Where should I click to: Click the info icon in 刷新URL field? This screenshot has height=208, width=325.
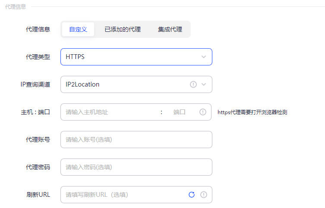click(204, 195)
